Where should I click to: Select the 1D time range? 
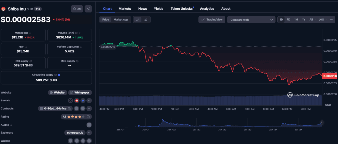[x=281, y=19]
